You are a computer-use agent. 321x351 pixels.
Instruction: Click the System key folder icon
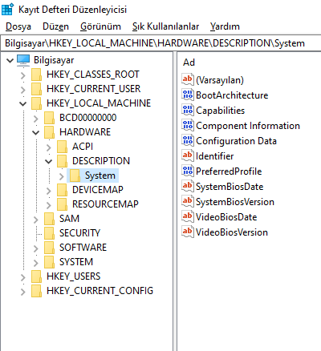[75, 175]
